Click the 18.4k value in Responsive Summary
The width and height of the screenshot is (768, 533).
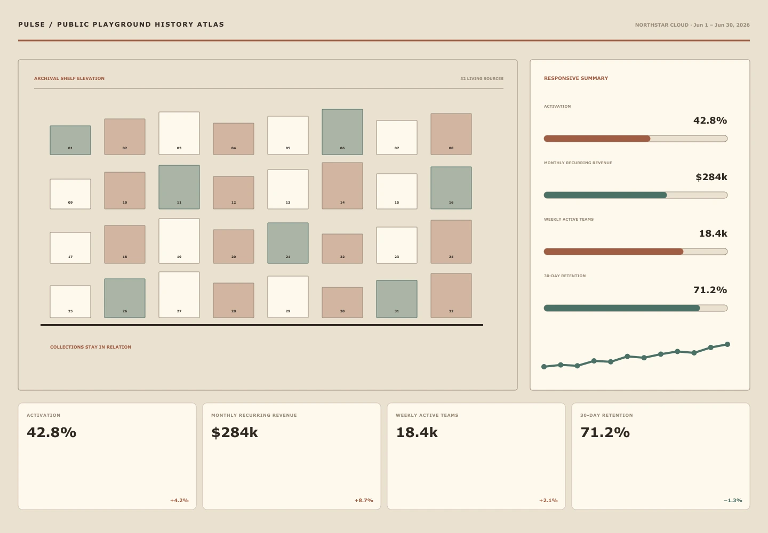[713, 233]
